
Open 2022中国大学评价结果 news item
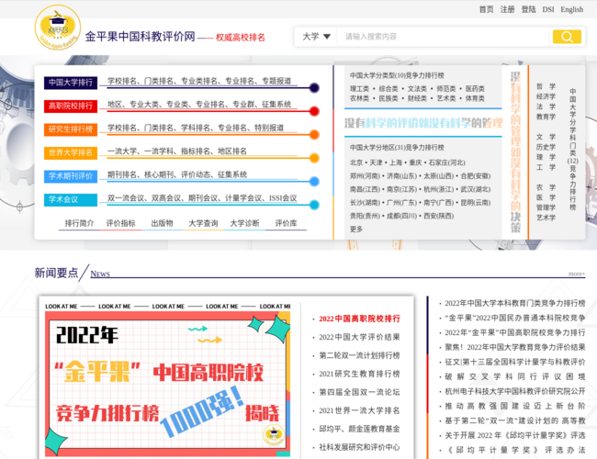[359, 337]
